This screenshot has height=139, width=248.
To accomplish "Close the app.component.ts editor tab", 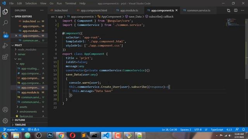I will pos(177,10).
